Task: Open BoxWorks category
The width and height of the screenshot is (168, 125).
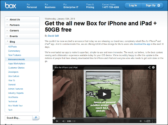Action: coord(13,97)
